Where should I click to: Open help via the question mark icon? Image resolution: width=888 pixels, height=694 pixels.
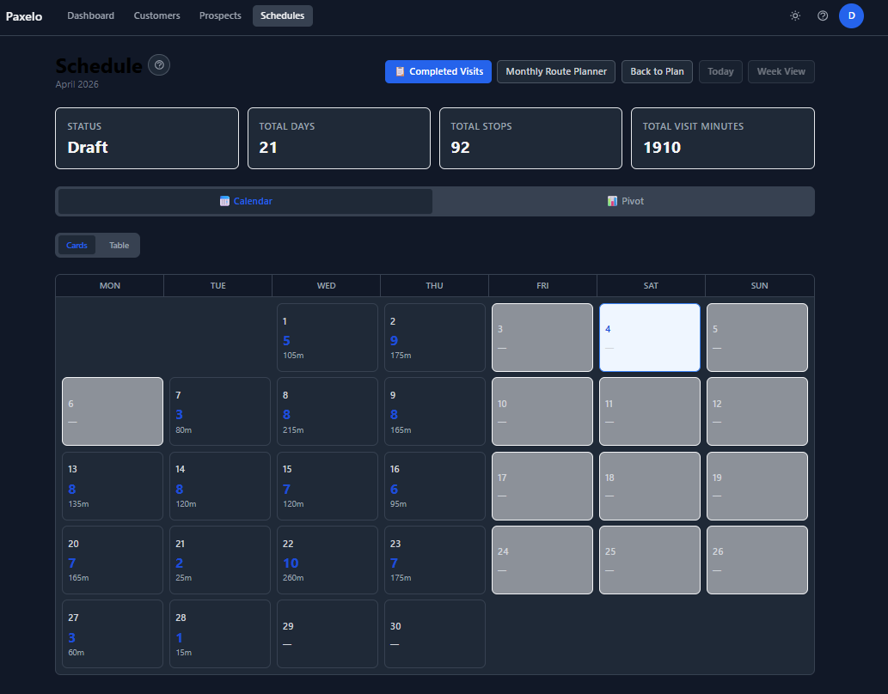[823, 15]
